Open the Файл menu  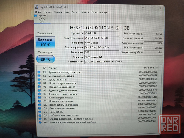click(x=38, y=12)
